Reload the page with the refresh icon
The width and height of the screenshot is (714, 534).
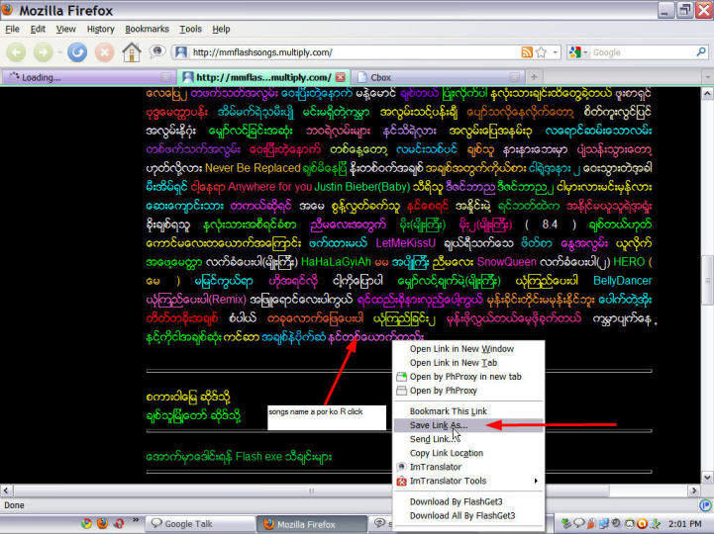(77, 52)
